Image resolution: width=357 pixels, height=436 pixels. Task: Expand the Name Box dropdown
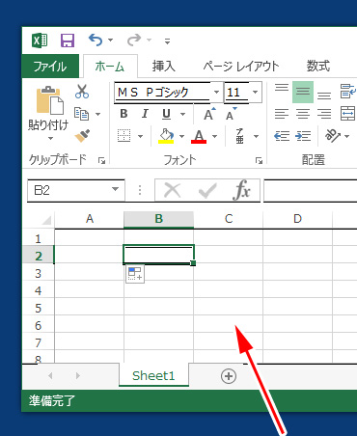(x=115, y=189)
